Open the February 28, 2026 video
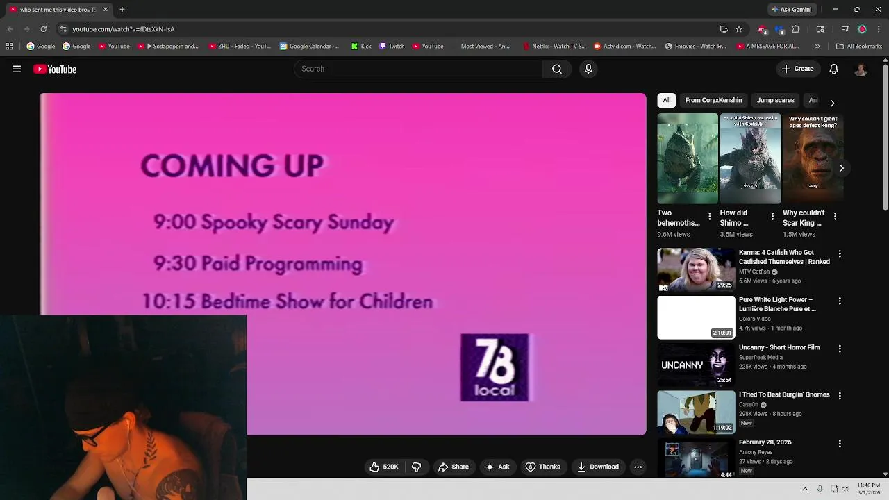Screen dimensions: 889x500 point(765,442)
